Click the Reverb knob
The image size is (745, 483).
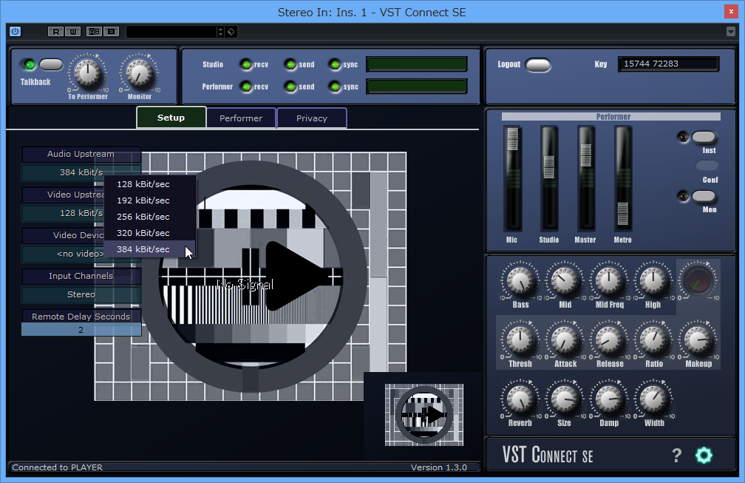click(x=520, y=399)
